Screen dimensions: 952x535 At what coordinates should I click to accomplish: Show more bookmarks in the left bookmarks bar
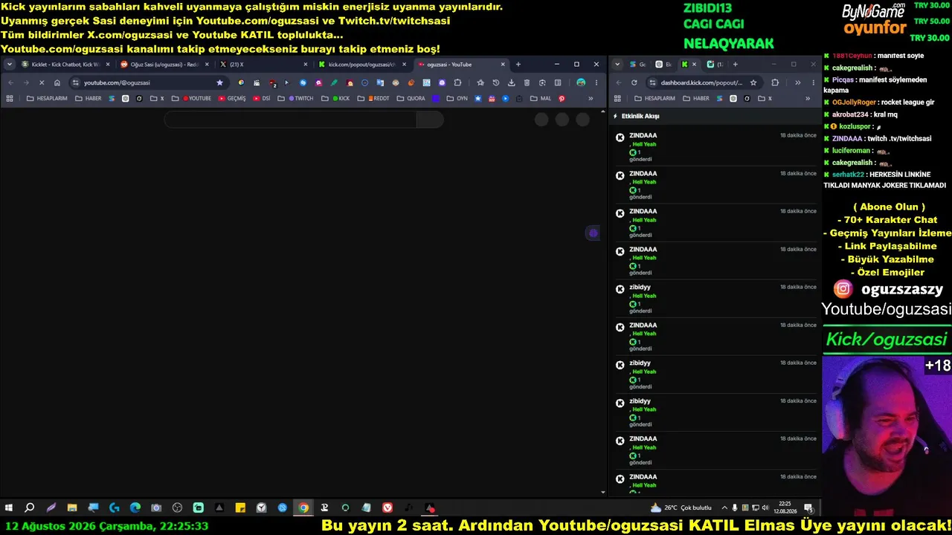(591, 98)
